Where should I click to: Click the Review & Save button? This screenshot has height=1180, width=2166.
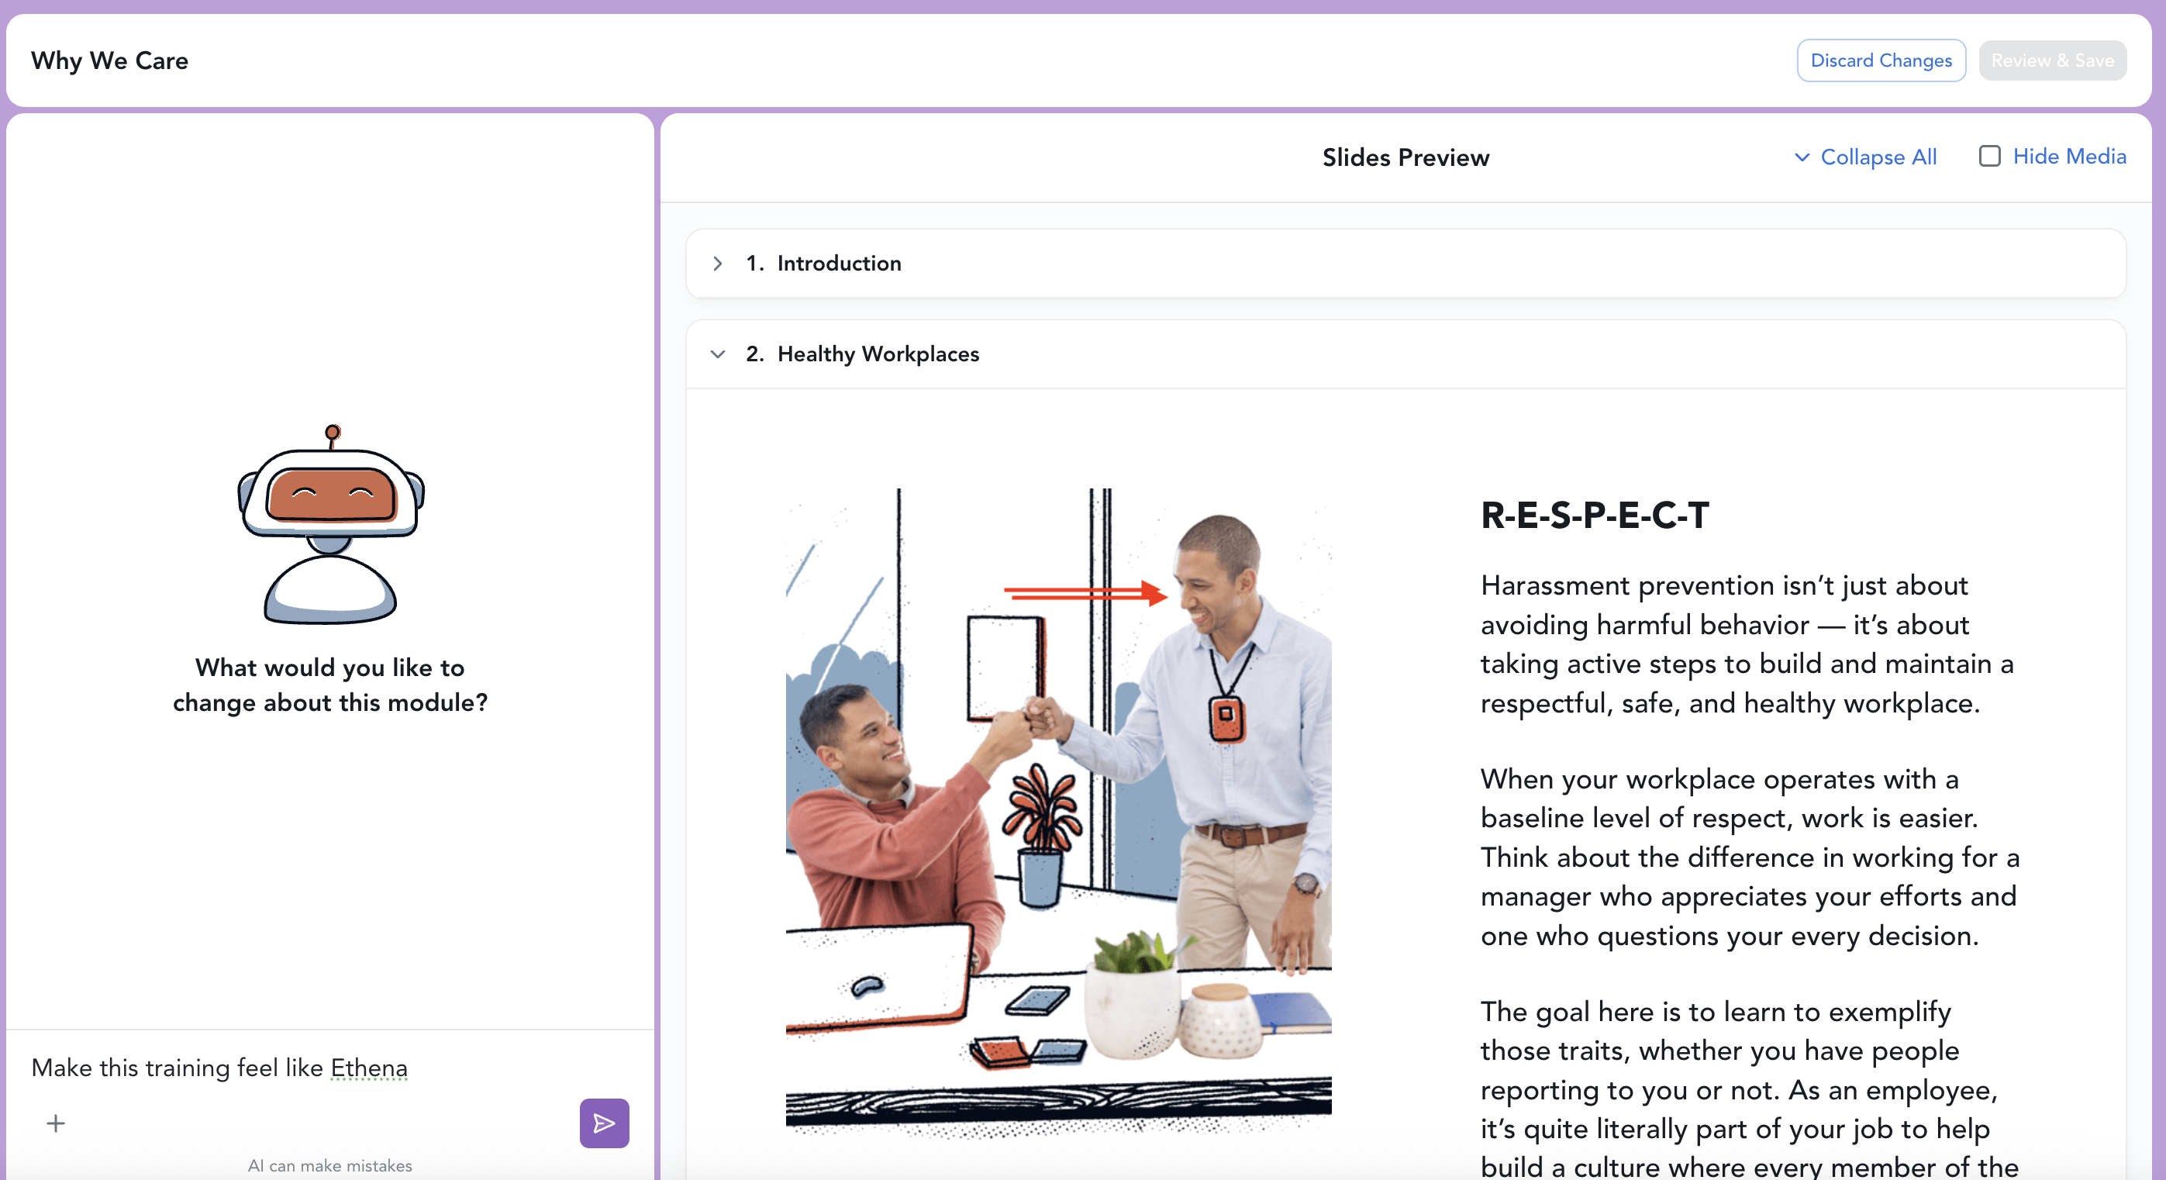point(2053,60)
